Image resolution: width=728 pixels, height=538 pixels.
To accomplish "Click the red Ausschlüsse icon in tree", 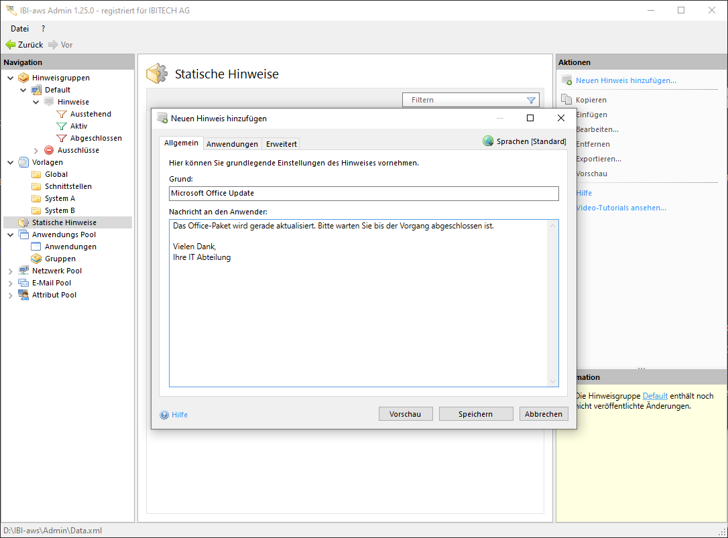I will 49,150.
